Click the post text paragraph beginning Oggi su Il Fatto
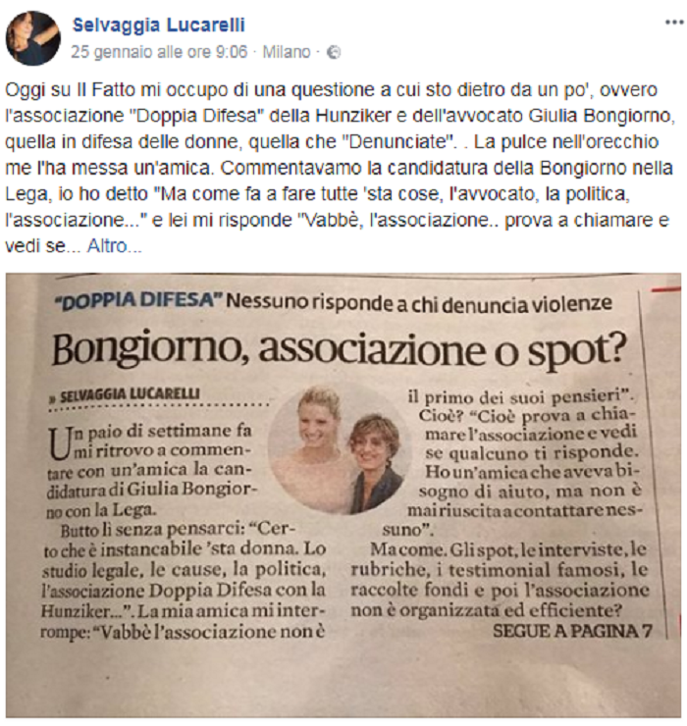This screenshot has height=726, width=687. tap(340, 168)
